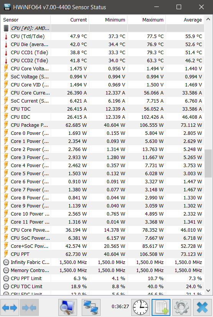Click lightning icon beside CPU PPT
This screenshot has width=213, height=317.
pyautogui.click(x=6, y=254)
